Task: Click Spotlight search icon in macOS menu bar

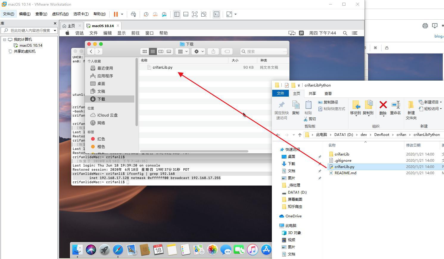Action: click(345, 33)
